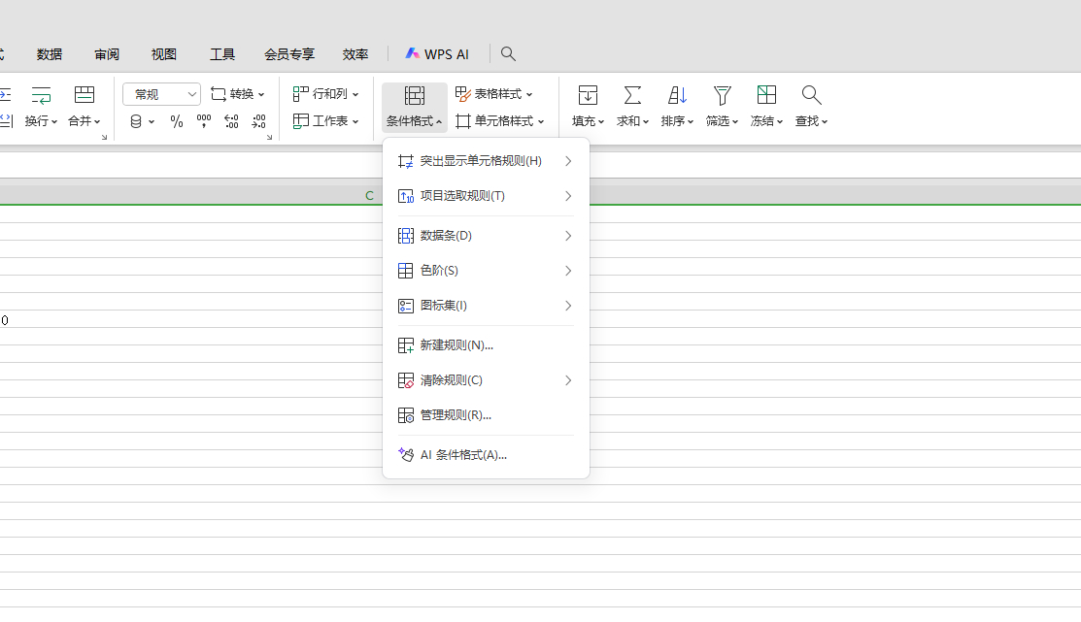Select the column C header

point(369,195)
